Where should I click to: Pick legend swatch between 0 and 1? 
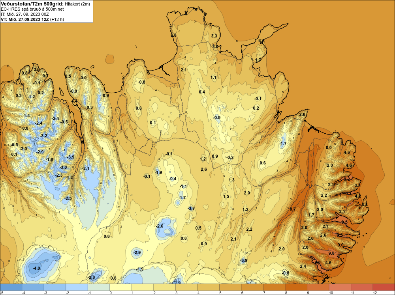(x=120, y=287)
